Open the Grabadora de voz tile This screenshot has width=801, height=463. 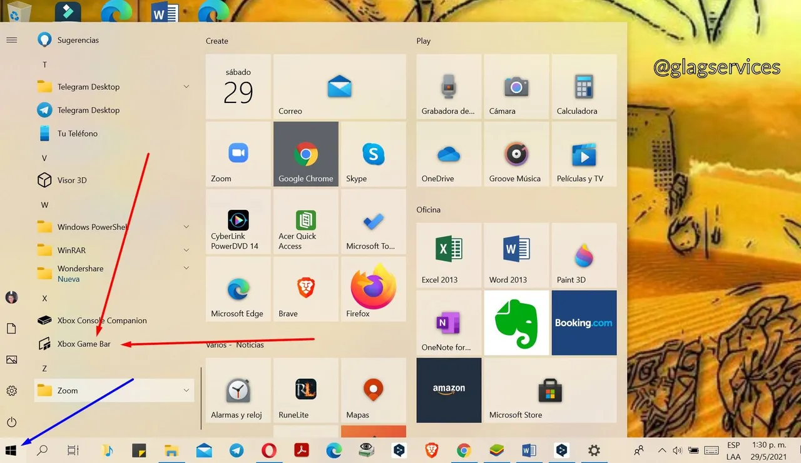coord(449,86)
